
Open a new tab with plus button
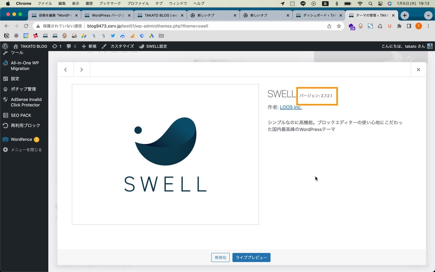click(405, 15)
